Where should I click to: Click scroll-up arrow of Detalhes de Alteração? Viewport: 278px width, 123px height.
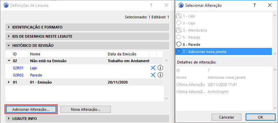click(275, 69)
